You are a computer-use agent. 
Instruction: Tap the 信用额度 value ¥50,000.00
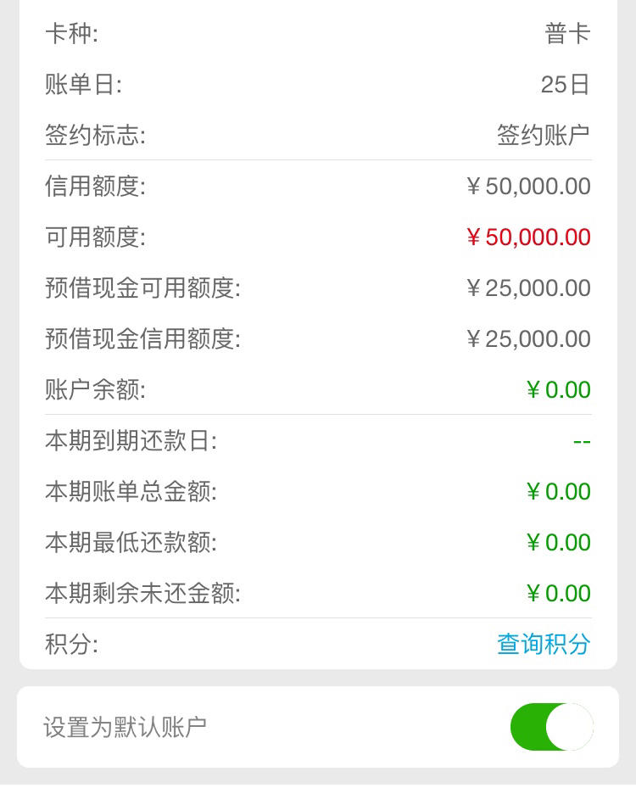[528, 186]
